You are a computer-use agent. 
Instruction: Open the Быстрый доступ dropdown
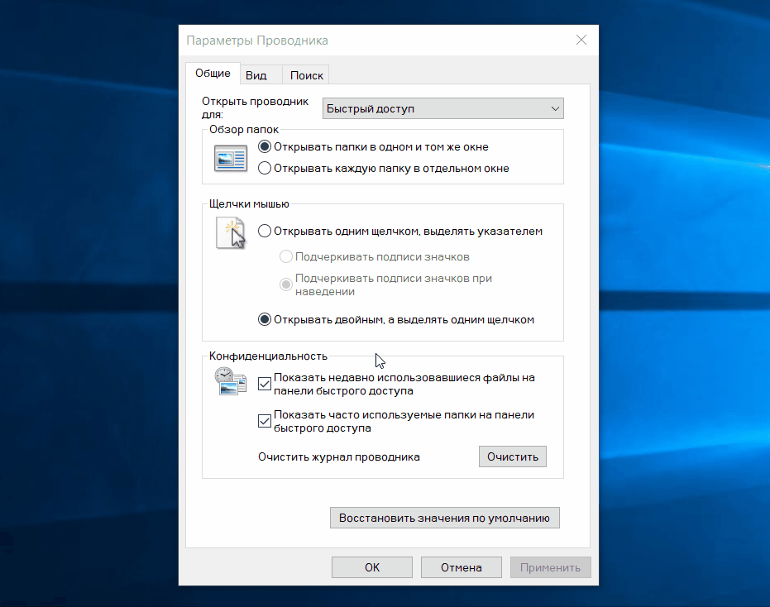(443, 108)
